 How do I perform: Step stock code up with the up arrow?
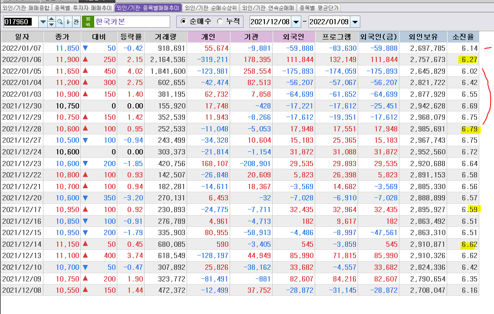pyautogui.click(x=51, y=19)
